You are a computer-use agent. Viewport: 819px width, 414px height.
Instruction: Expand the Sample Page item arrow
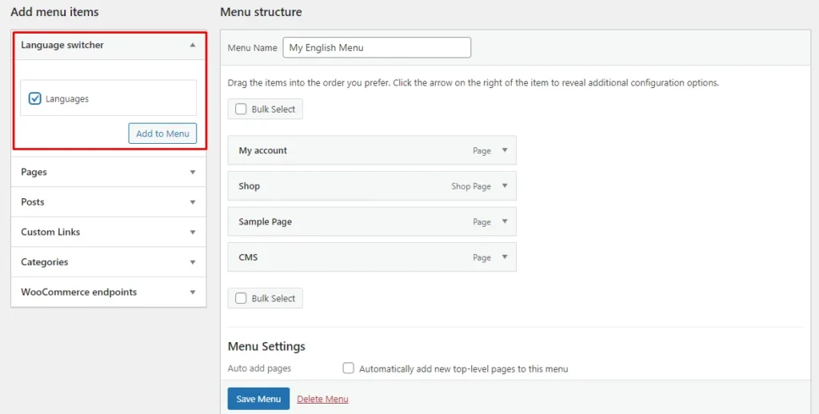(x=504, y=221)
